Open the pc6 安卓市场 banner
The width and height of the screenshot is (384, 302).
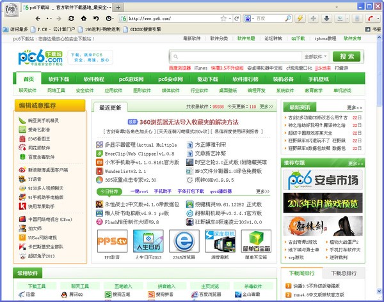pyautogui.click(x=323, y=180)
